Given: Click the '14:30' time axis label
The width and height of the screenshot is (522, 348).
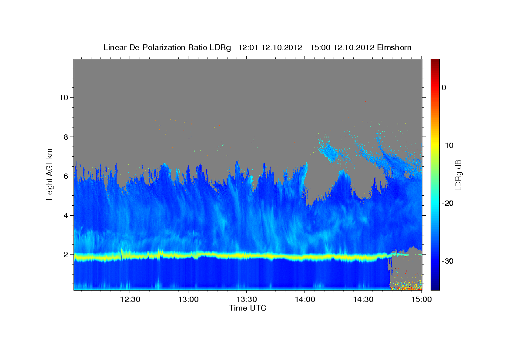Looking at the screenshot, I should pos(363,300).
